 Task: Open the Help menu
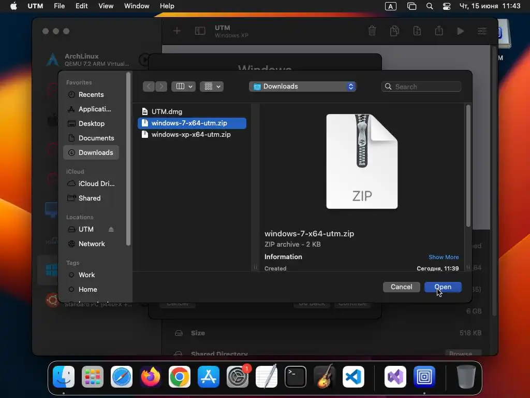[167, 6]
